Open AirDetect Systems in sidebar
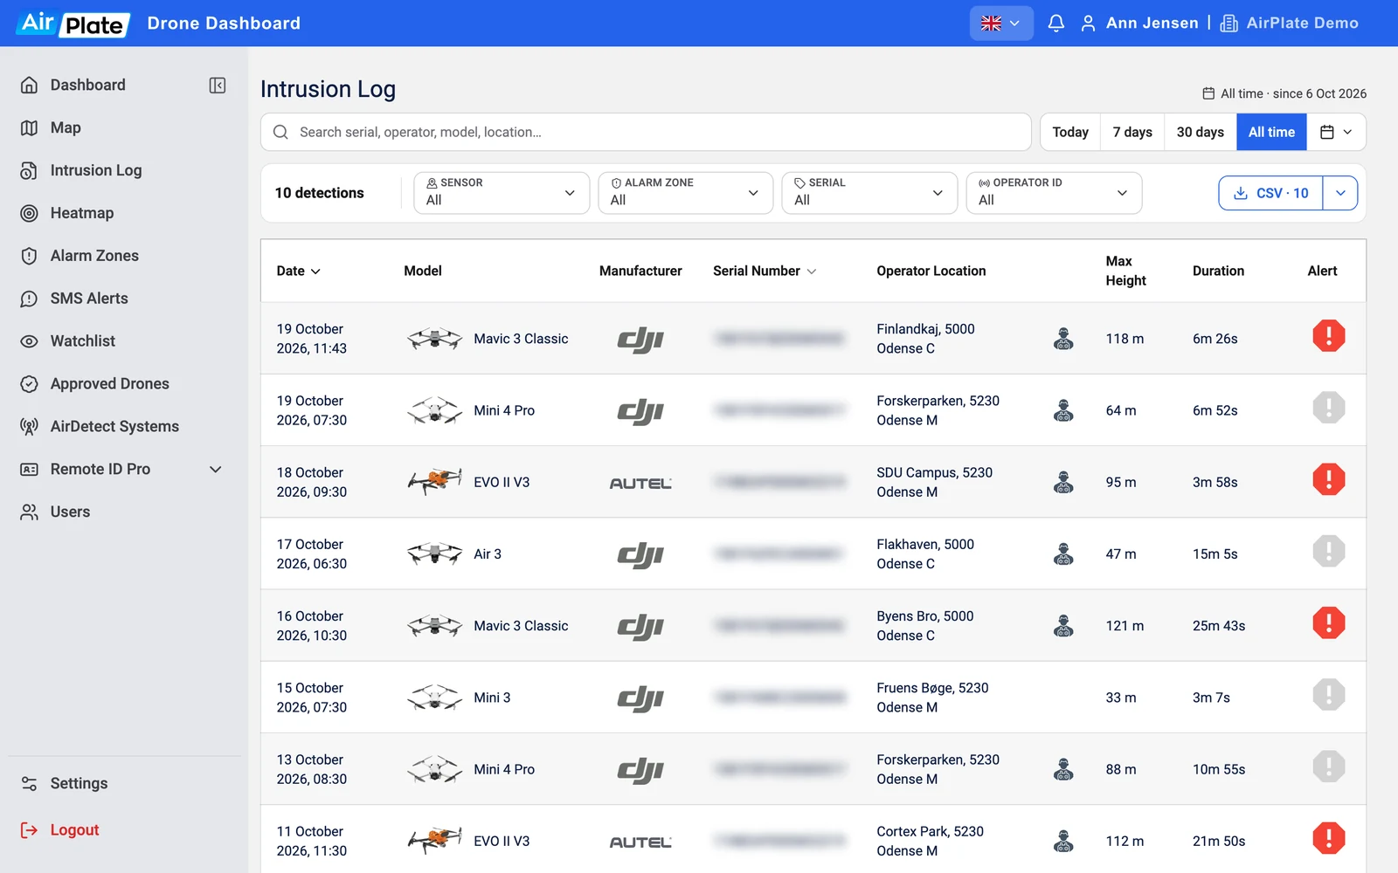 pos(114,427)
